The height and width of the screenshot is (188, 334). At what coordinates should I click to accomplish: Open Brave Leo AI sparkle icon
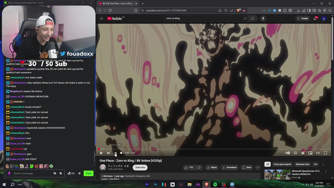319,10
